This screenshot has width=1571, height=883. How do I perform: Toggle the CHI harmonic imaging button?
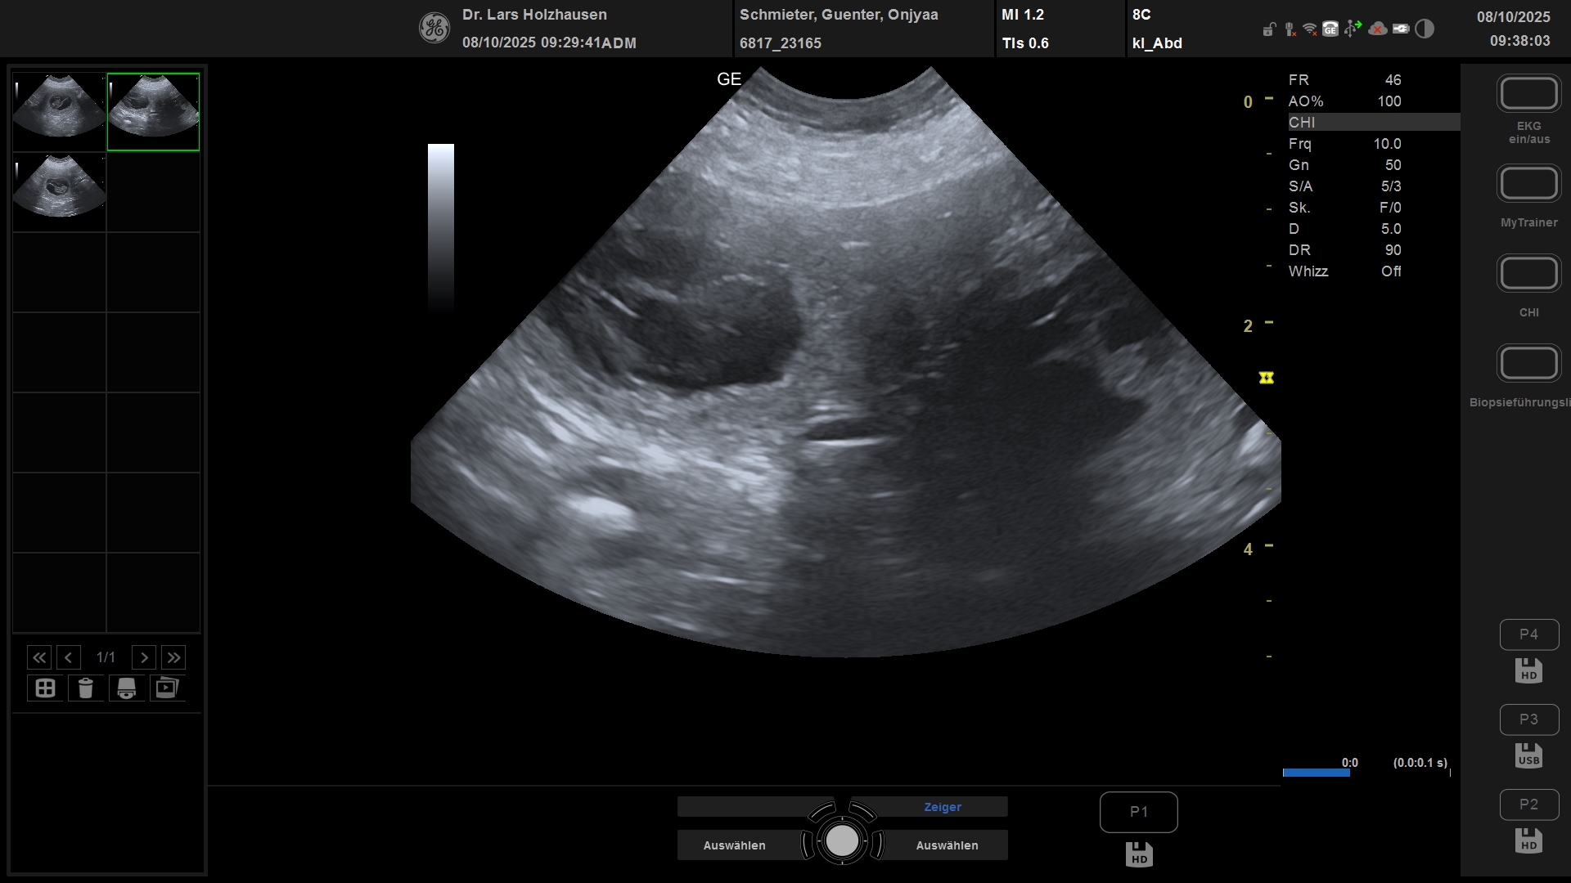1528,274
